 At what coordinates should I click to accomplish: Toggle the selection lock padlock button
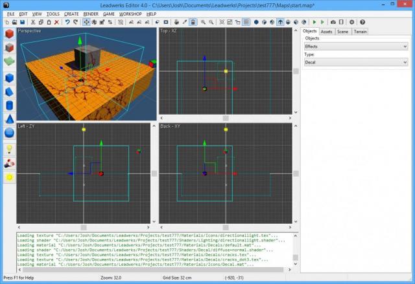tap(193, 21)
